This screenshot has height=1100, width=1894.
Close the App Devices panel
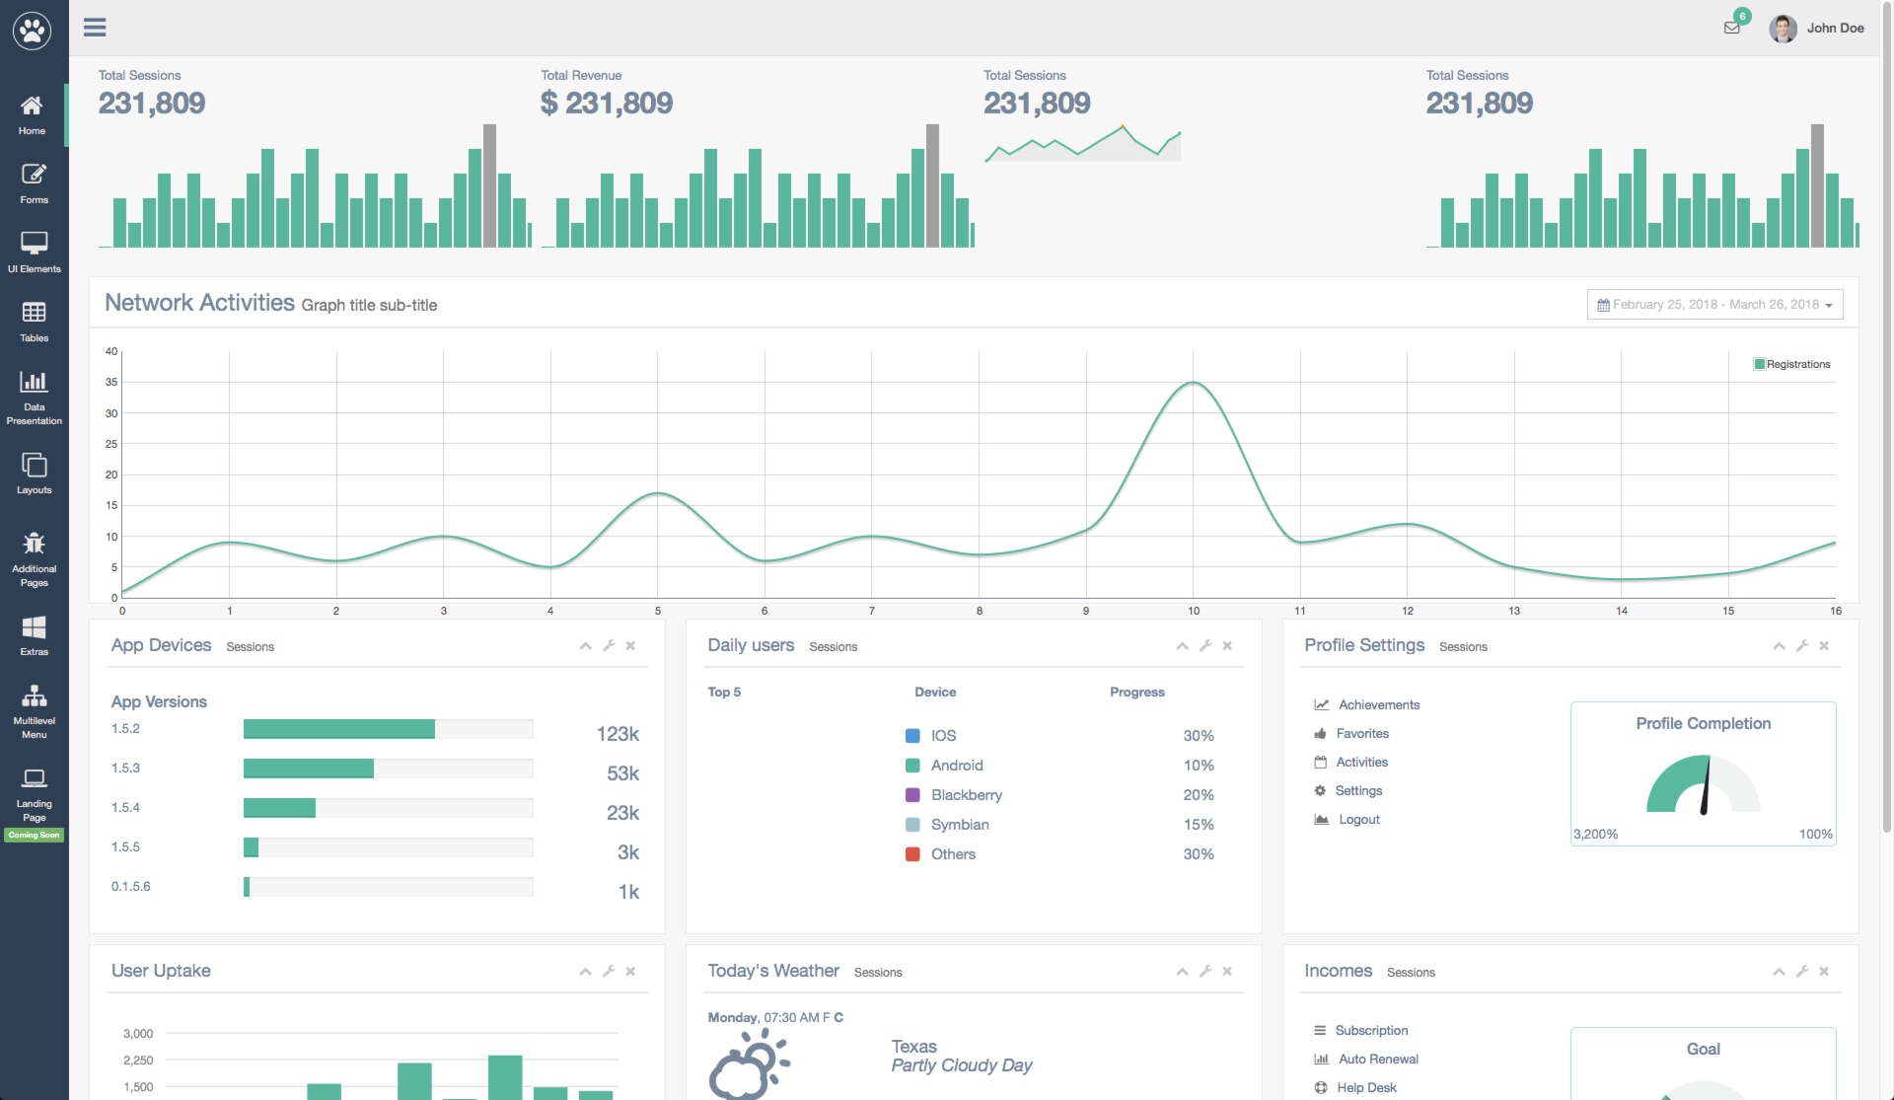pyautogui.click(x=630, y=646)
